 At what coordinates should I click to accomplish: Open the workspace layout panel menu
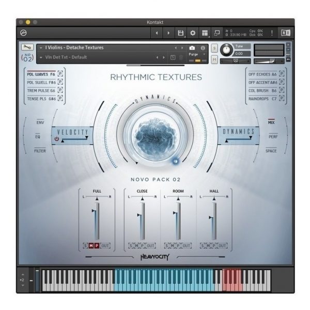click(x=205, y=33)
